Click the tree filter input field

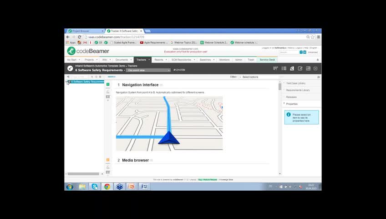[80, 77]
